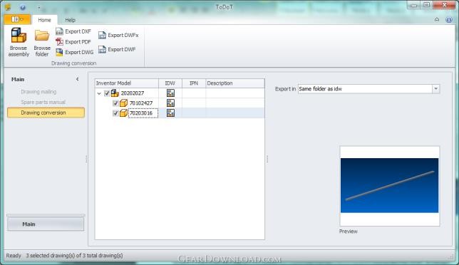Click the Export DWG icon
459x265 pixels.
click(x=59, y=52)
